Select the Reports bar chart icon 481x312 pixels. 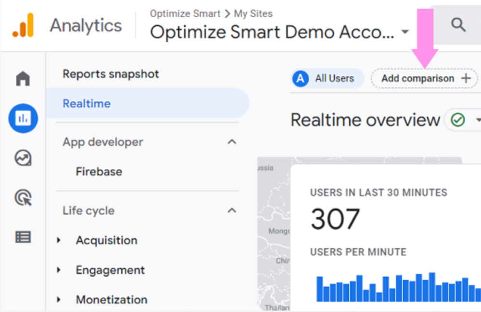pyautogui.click(x=23, y=118)
